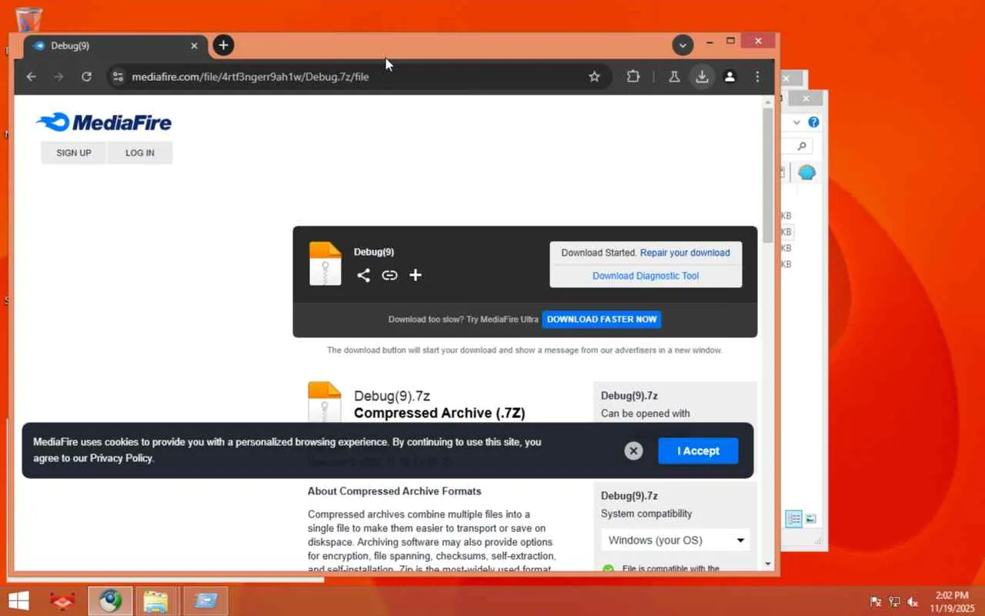This screenshot has height=616, width=985.
Task: Click the scrollbar down arrow
Action: (767, 564)
